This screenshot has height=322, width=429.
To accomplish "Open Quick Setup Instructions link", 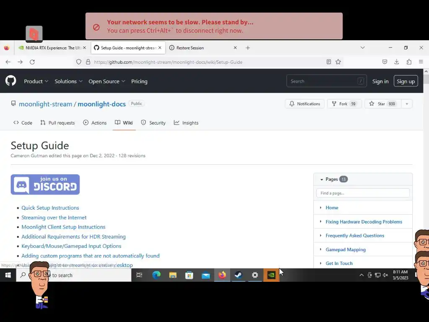I will [x=50, y=208].
